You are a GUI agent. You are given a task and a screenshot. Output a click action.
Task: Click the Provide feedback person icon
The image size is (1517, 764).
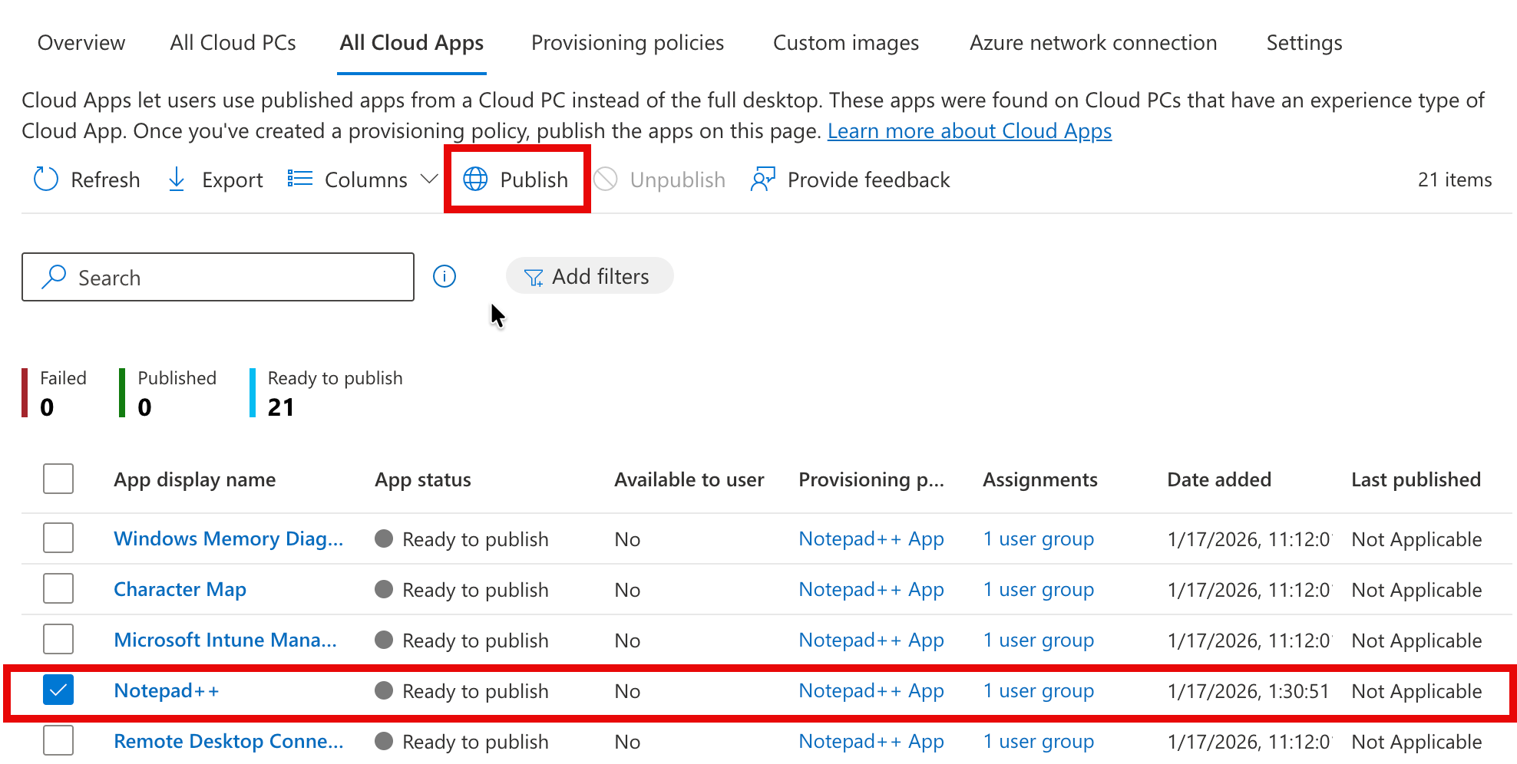click(763, 179)
